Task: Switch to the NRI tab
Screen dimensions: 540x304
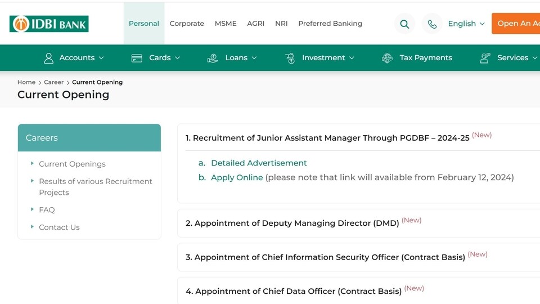Action: 281,24
